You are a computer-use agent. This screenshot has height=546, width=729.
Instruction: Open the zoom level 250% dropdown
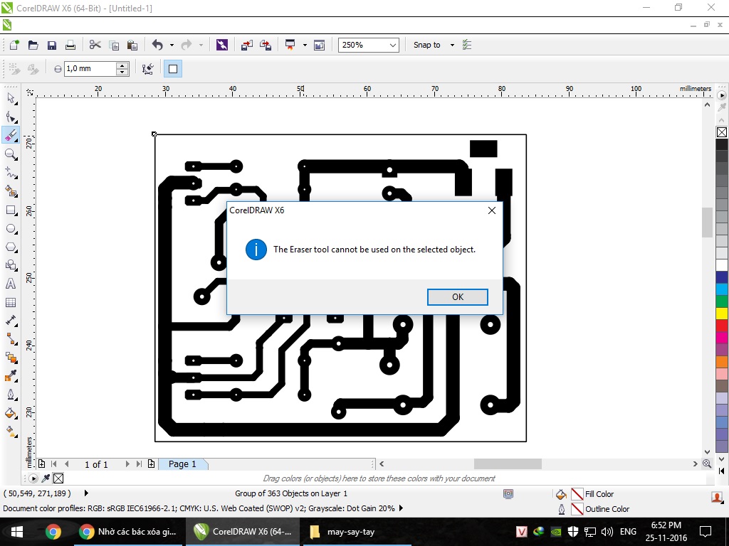click(x=392, y=45)
